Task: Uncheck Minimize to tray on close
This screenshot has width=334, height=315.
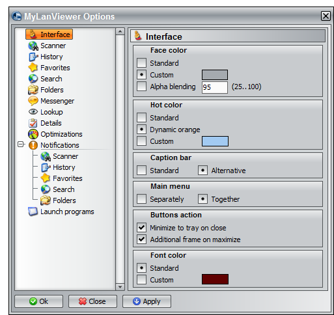Action: [141, 228]
